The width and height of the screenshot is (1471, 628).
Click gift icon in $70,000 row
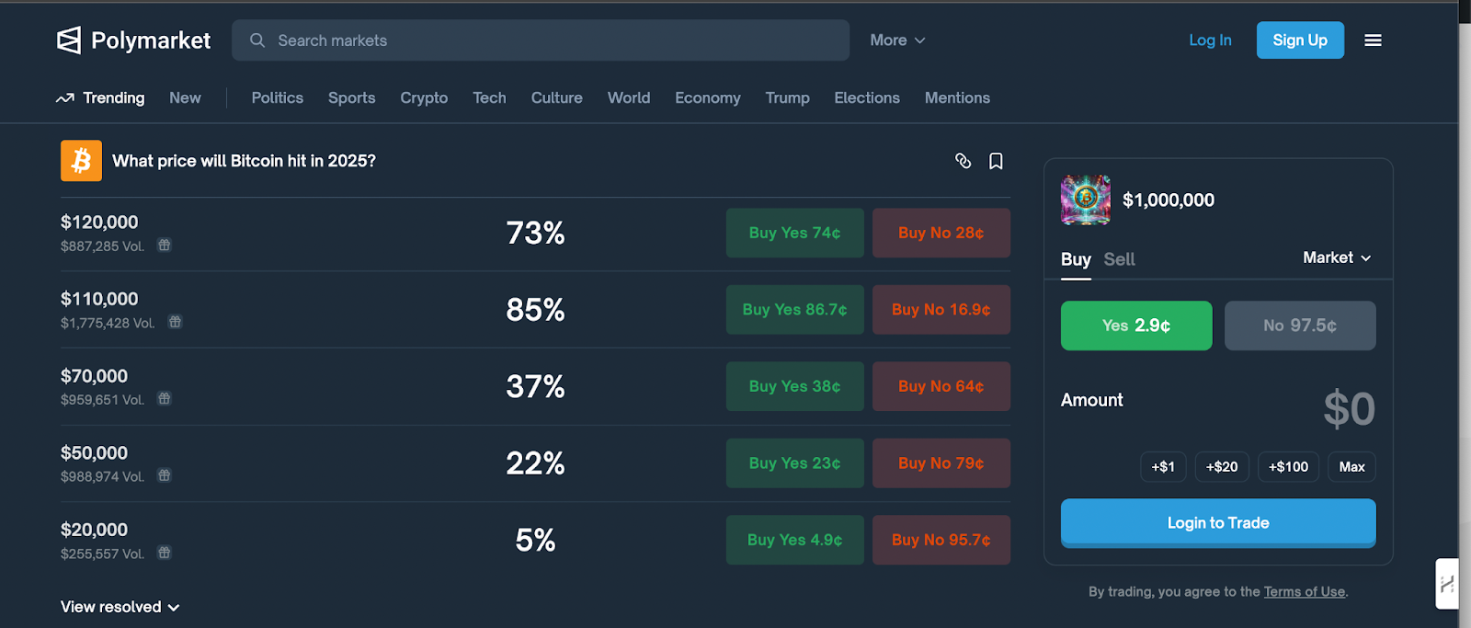coord(164,399)
